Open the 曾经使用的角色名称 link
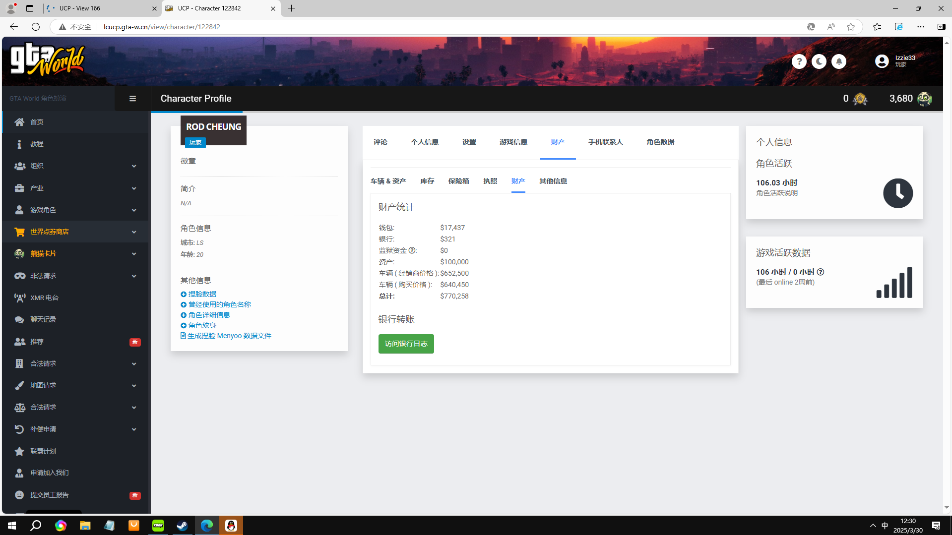Image resolution: width=952 pixels, height=535 pixels. [216, 304]
